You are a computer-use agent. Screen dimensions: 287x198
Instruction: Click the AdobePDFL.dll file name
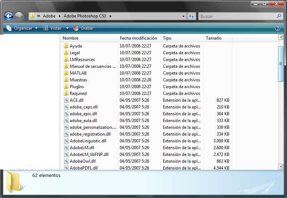coord(84,168)
